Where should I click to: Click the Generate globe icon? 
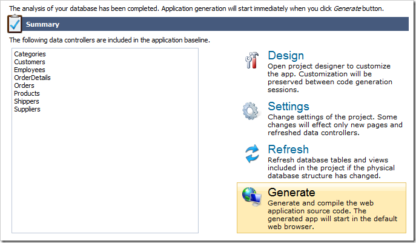[x=251, y=196]
